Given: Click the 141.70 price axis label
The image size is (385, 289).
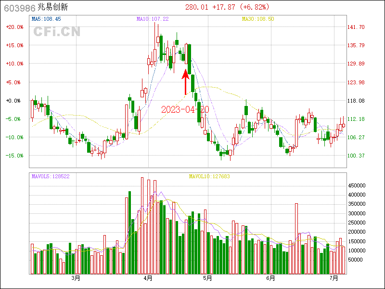Looking at the screenshot, I should [356, 27].
